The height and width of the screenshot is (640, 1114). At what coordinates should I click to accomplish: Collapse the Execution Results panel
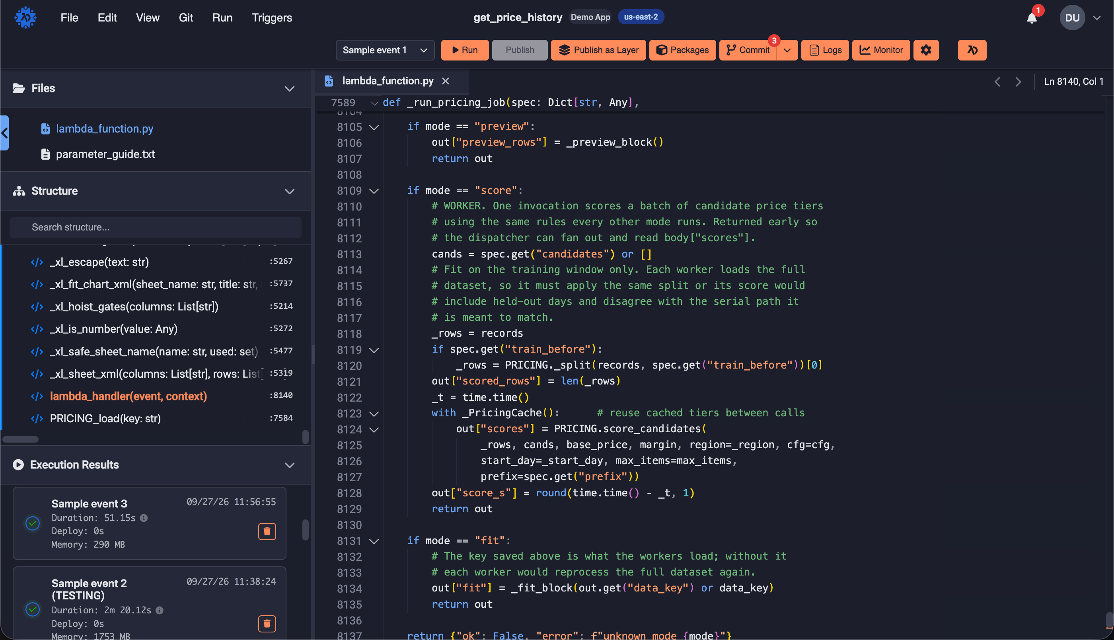tap(289, 465)
